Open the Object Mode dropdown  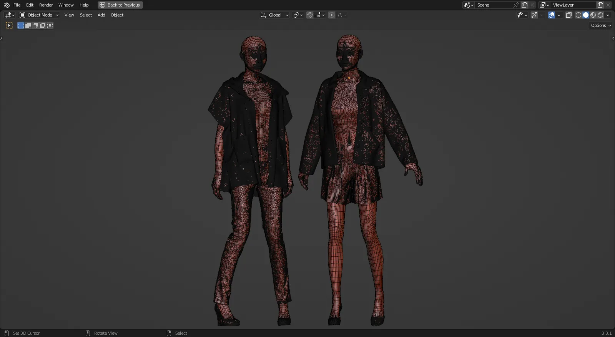(x=39, y=15)
